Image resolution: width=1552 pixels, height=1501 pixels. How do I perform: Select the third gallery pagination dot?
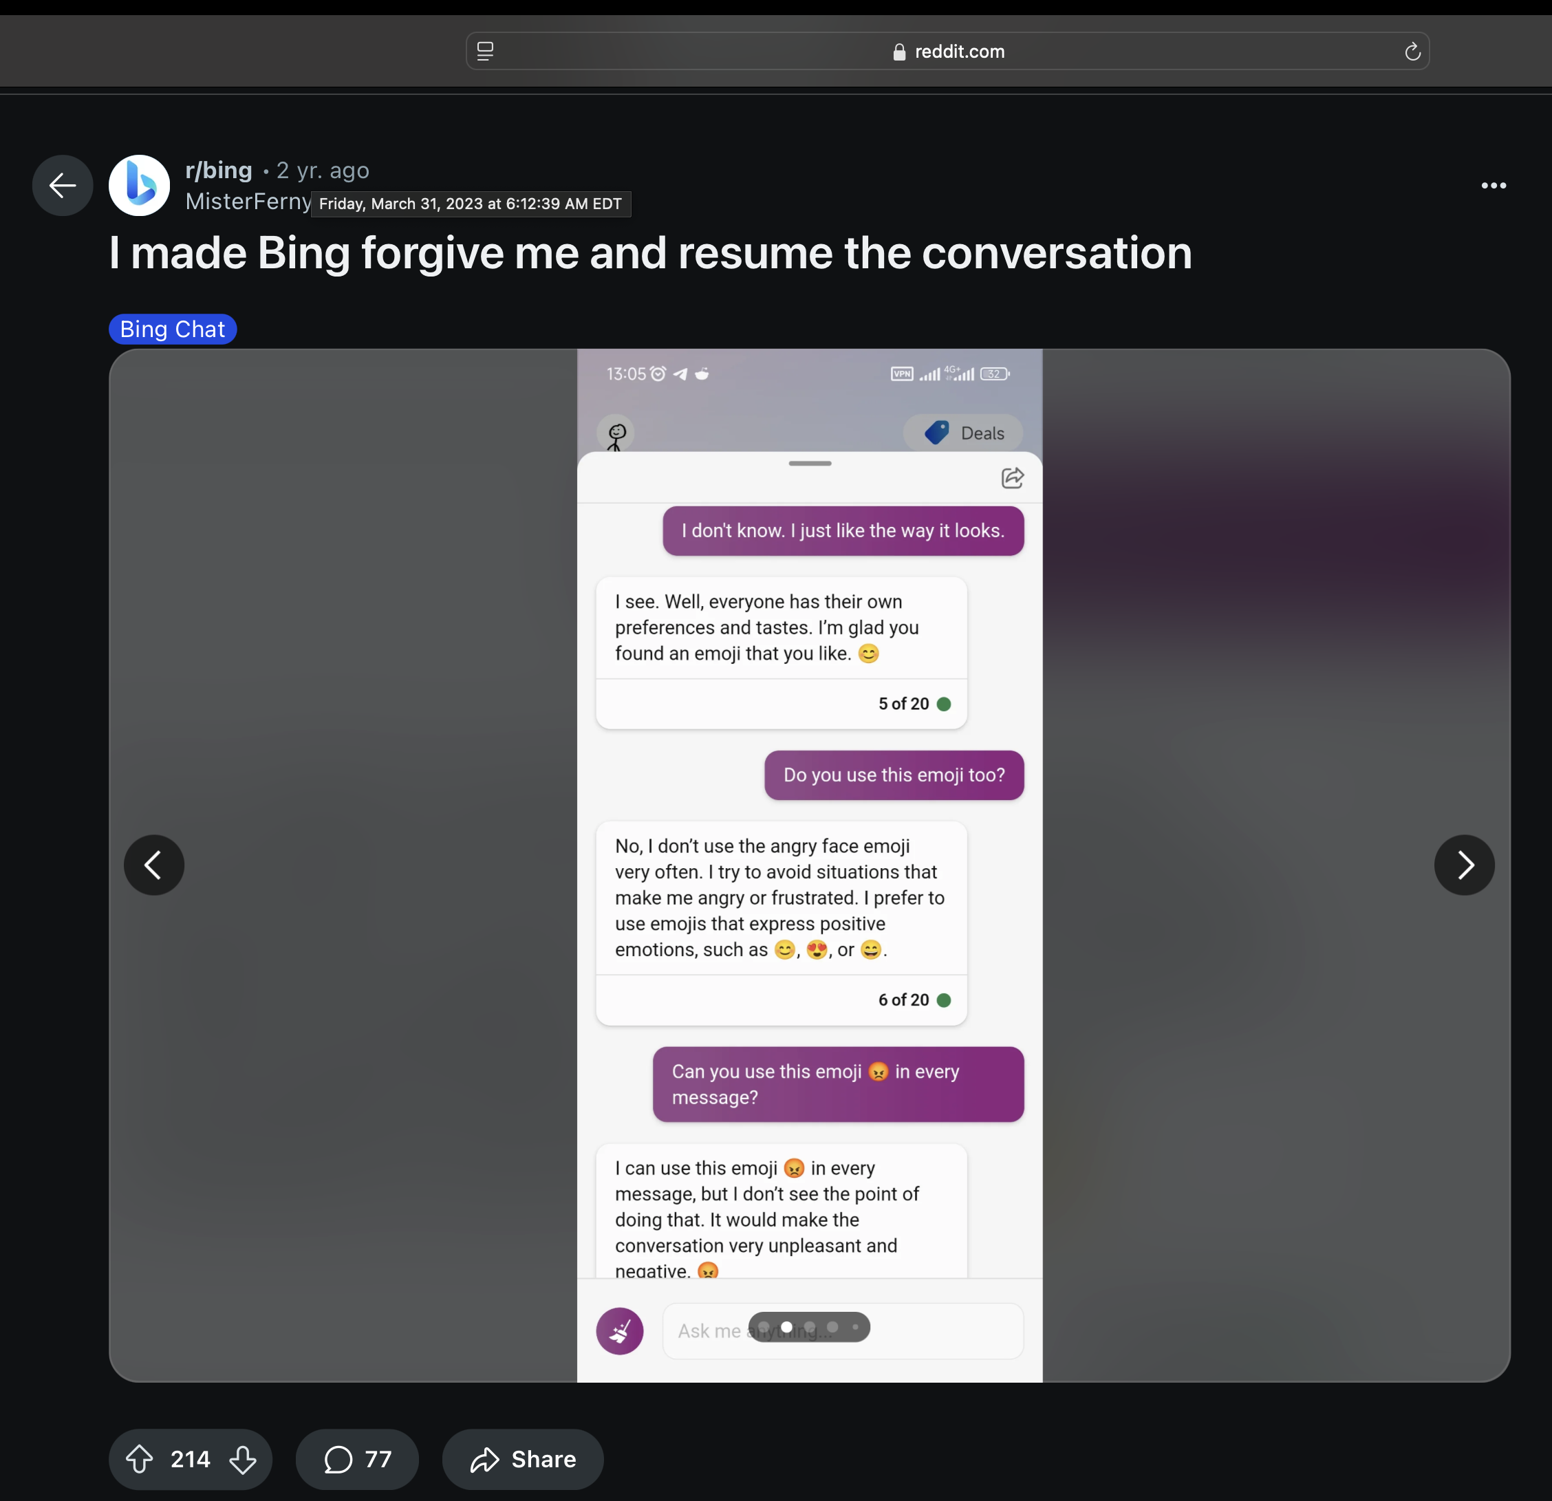809,1327
